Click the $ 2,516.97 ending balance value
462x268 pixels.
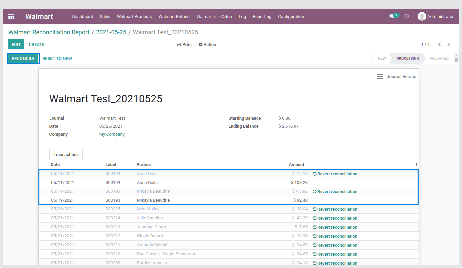pyautogui.click(x=288, y=126)
